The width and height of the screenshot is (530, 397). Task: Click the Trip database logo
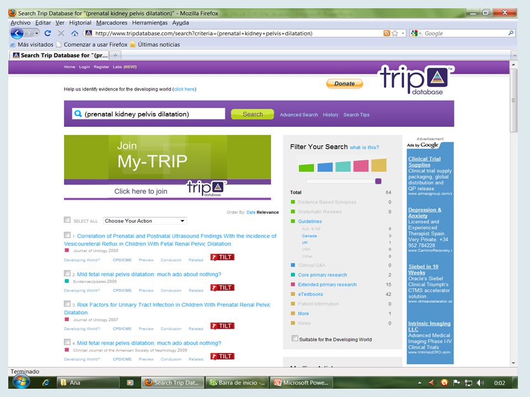[416, 79]
